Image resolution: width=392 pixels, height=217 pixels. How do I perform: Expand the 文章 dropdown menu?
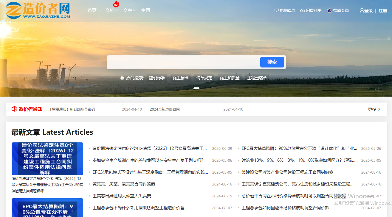point(130,10)
